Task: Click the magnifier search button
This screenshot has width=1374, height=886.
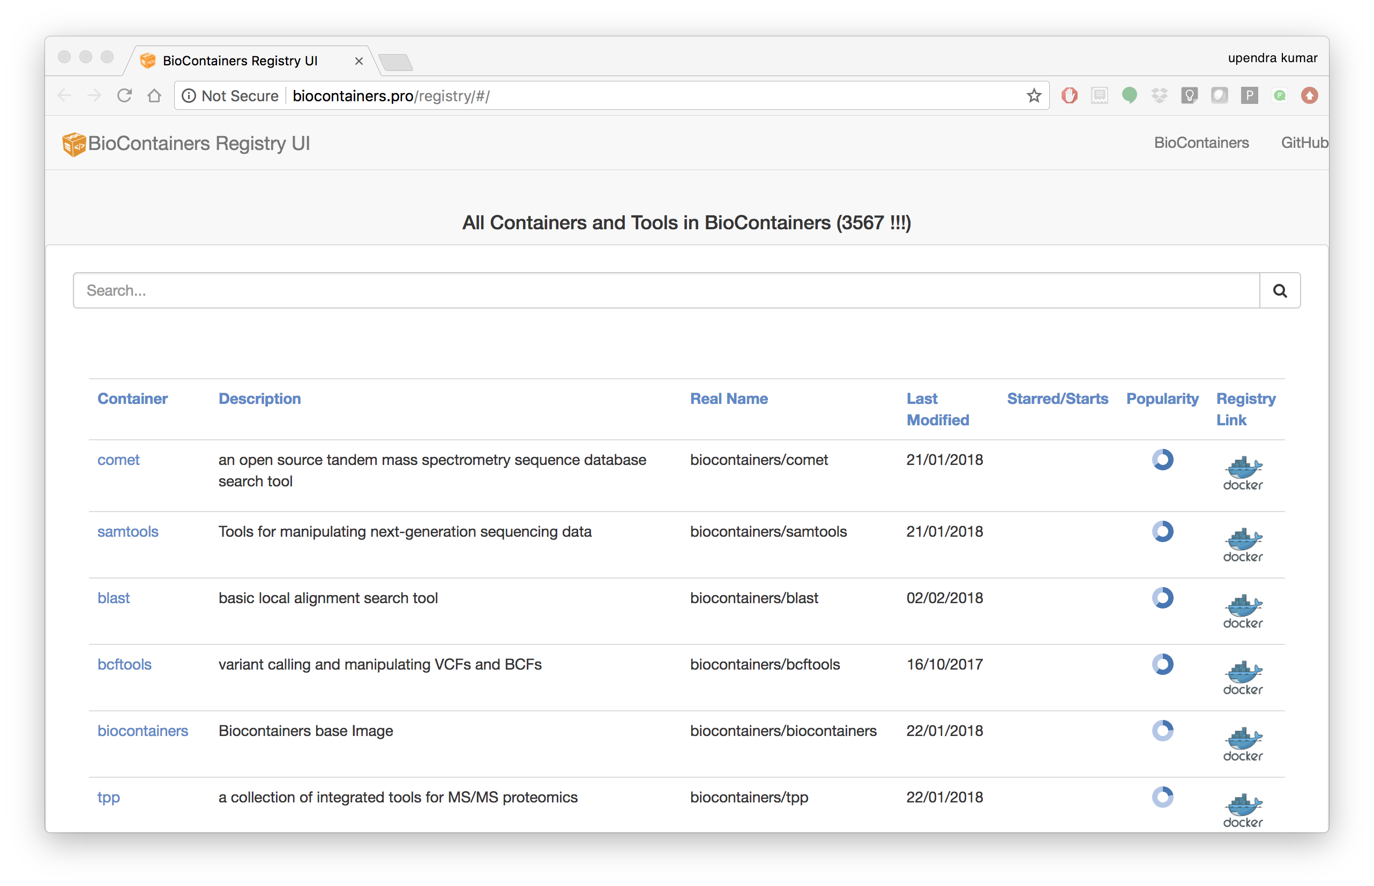Action: coord(1280,290)
